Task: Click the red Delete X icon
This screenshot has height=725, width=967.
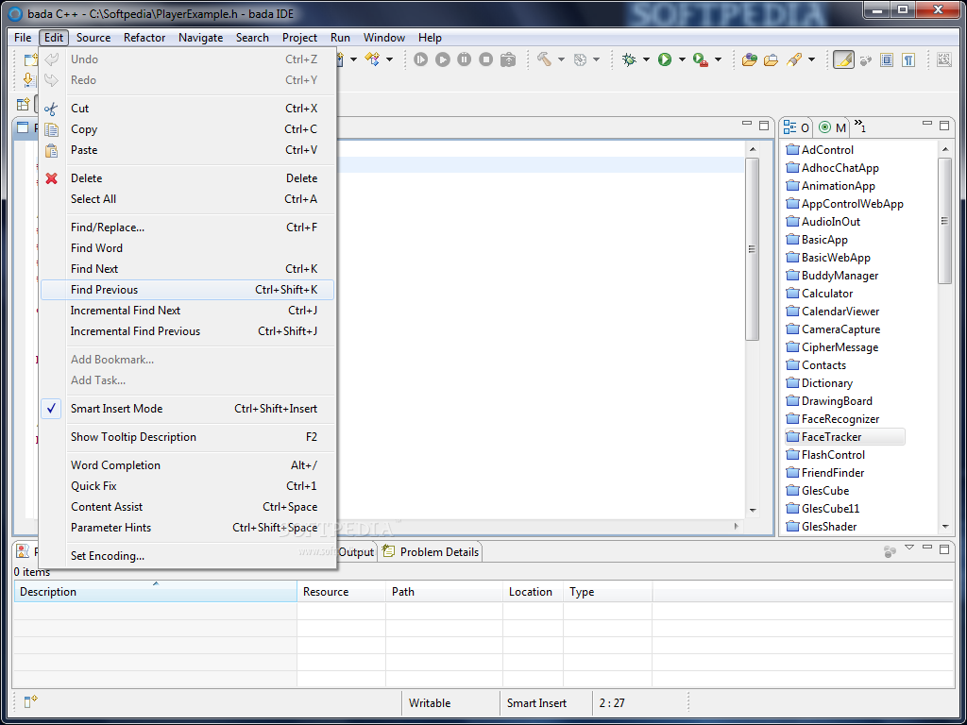Action: click(x=51, y=178)
